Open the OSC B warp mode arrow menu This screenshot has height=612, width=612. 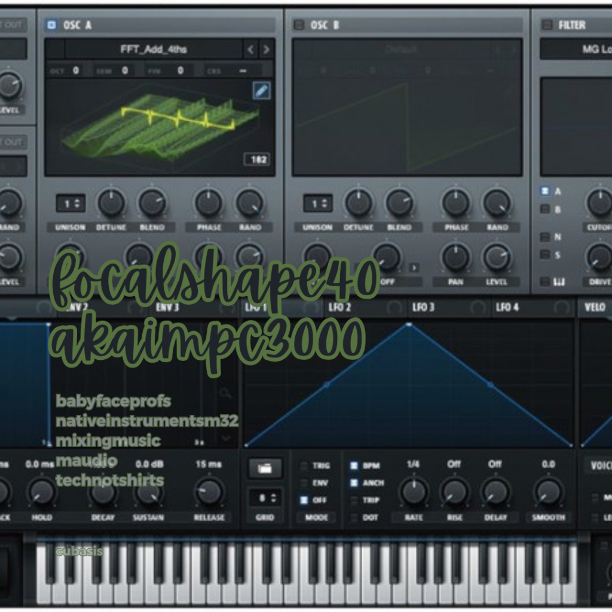coord(414,268)
